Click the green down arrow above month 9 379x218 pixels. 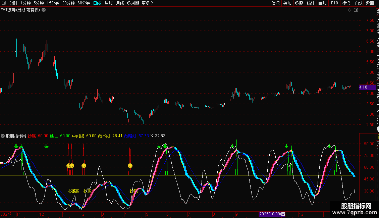(232, 147)
